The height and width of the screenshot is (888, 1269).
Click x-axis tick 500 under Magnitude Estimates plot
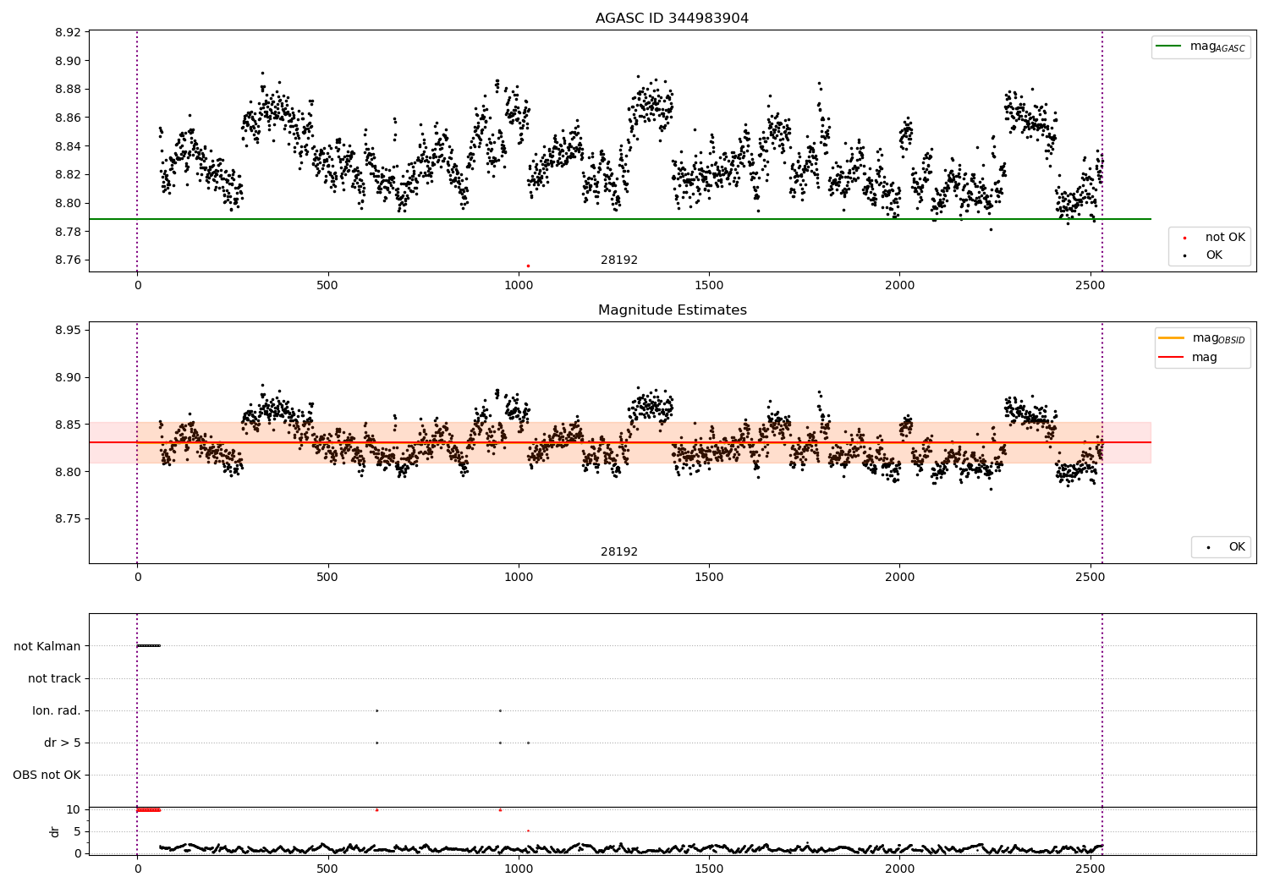click(327, 577)
